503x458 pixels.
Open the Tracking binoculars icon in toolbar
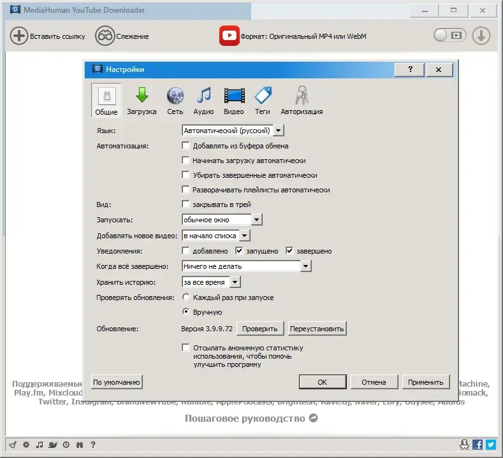point(105,36)
